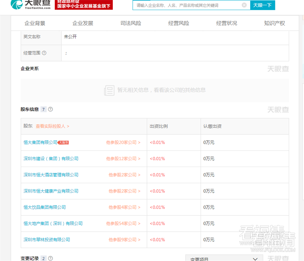Click the TianYanCha logo icon
Screen dimensions: 304x261
point(17,5)
